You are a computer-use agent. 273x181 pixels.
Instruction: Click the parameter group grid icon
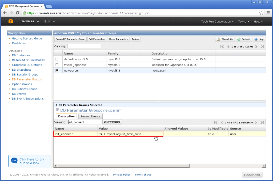[57, 110]
